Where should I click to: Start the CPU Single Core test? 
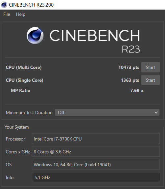151,80
